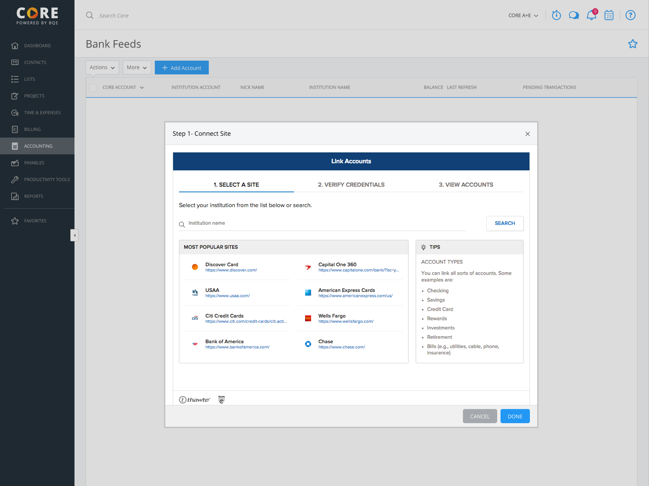Open the chat messages icon
649x486 pixels.
pyautogui.click(x=574, y=15)
